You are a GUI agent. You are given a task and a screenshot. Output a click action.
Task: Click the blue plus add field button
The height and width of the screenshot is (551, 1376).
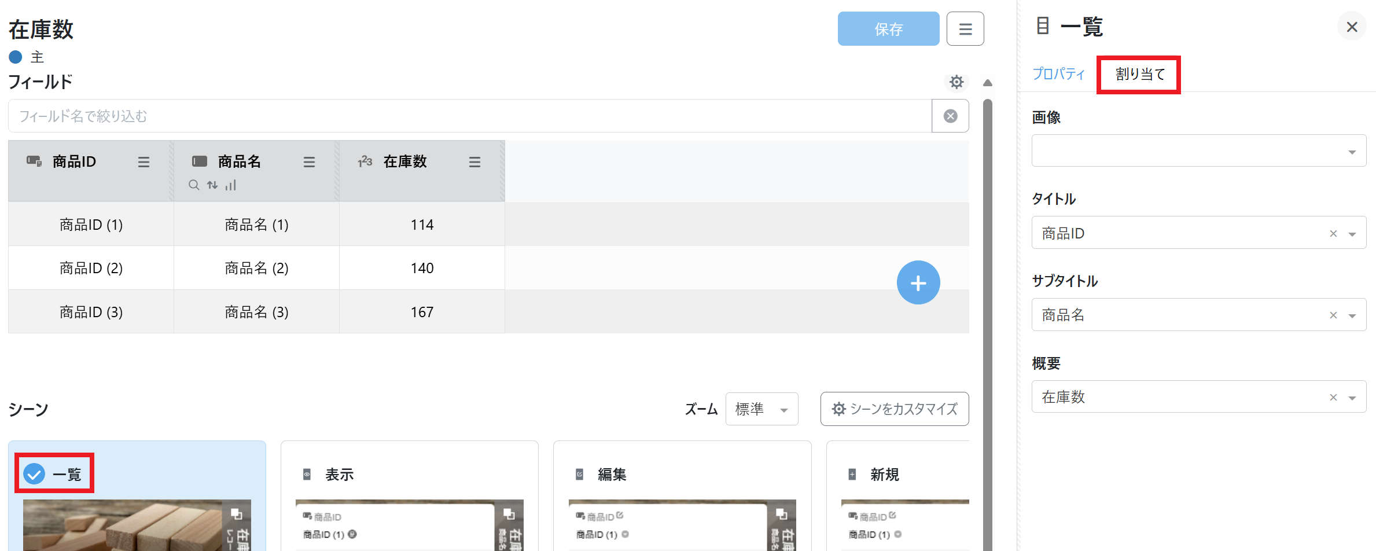(918, 282)
